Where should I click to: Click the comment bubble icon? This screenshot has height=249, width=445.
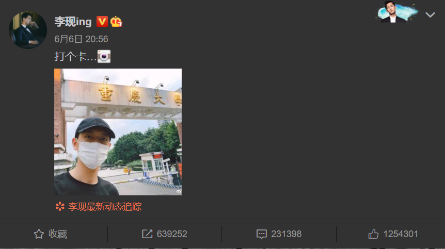click(261, 234)
